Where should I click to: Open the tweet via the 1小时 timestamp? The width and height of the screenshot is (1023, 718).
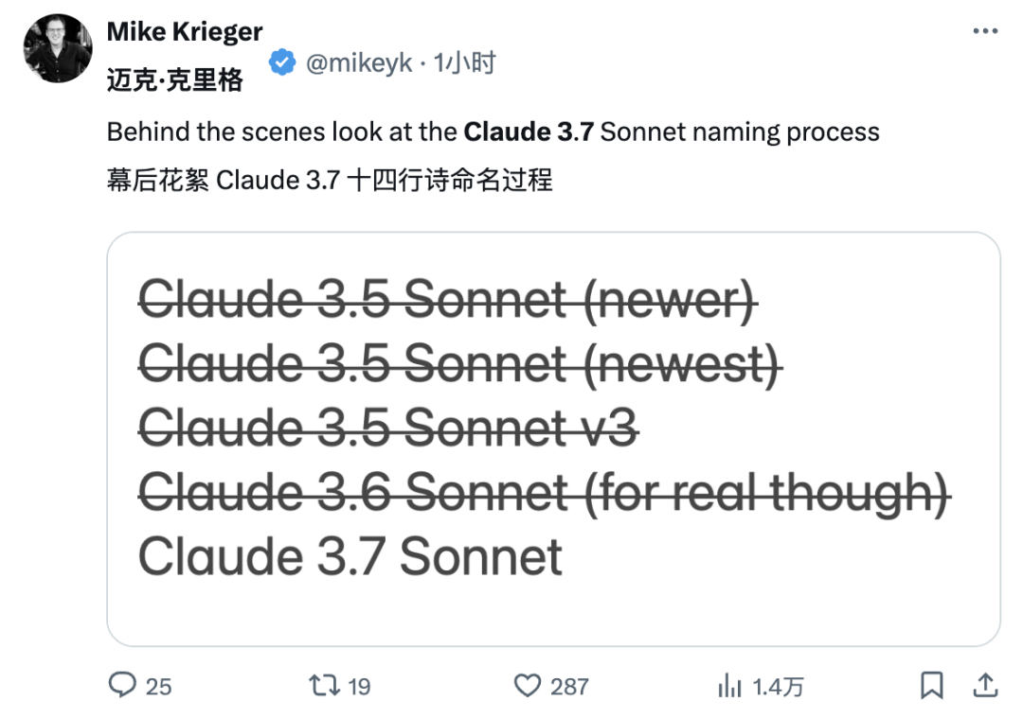click(465, 63)
